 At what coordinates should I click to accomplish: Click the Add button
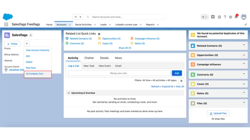(177, 73)
